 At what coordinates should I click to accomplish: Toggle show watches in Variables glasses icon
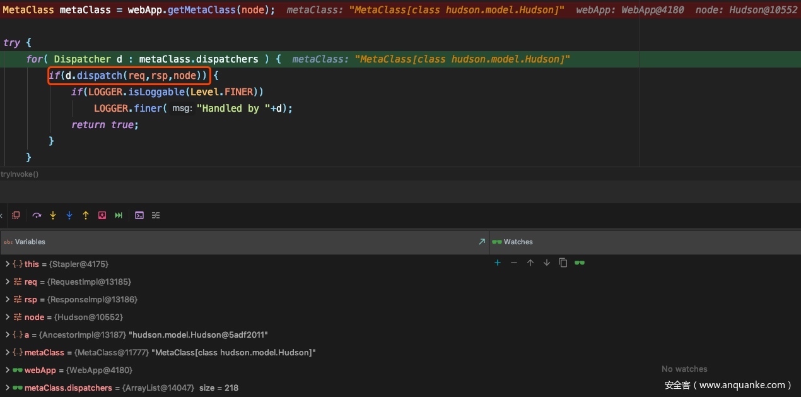580,263
